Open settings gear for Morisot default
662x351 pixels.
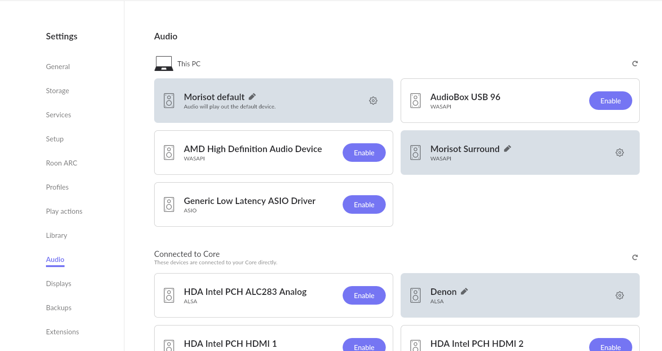tap(373, 101)
